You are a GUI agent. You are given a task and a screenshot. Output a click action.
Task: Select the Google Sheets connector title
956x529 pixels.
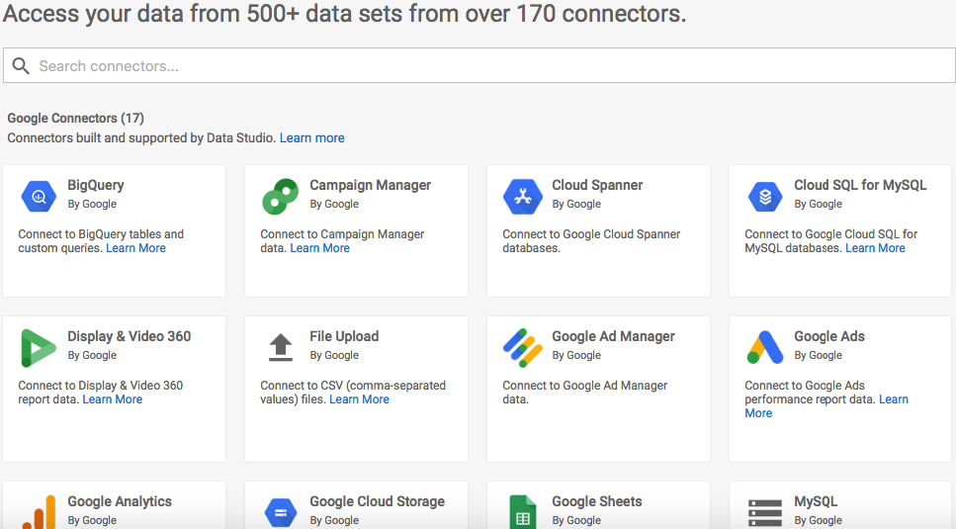597,501
